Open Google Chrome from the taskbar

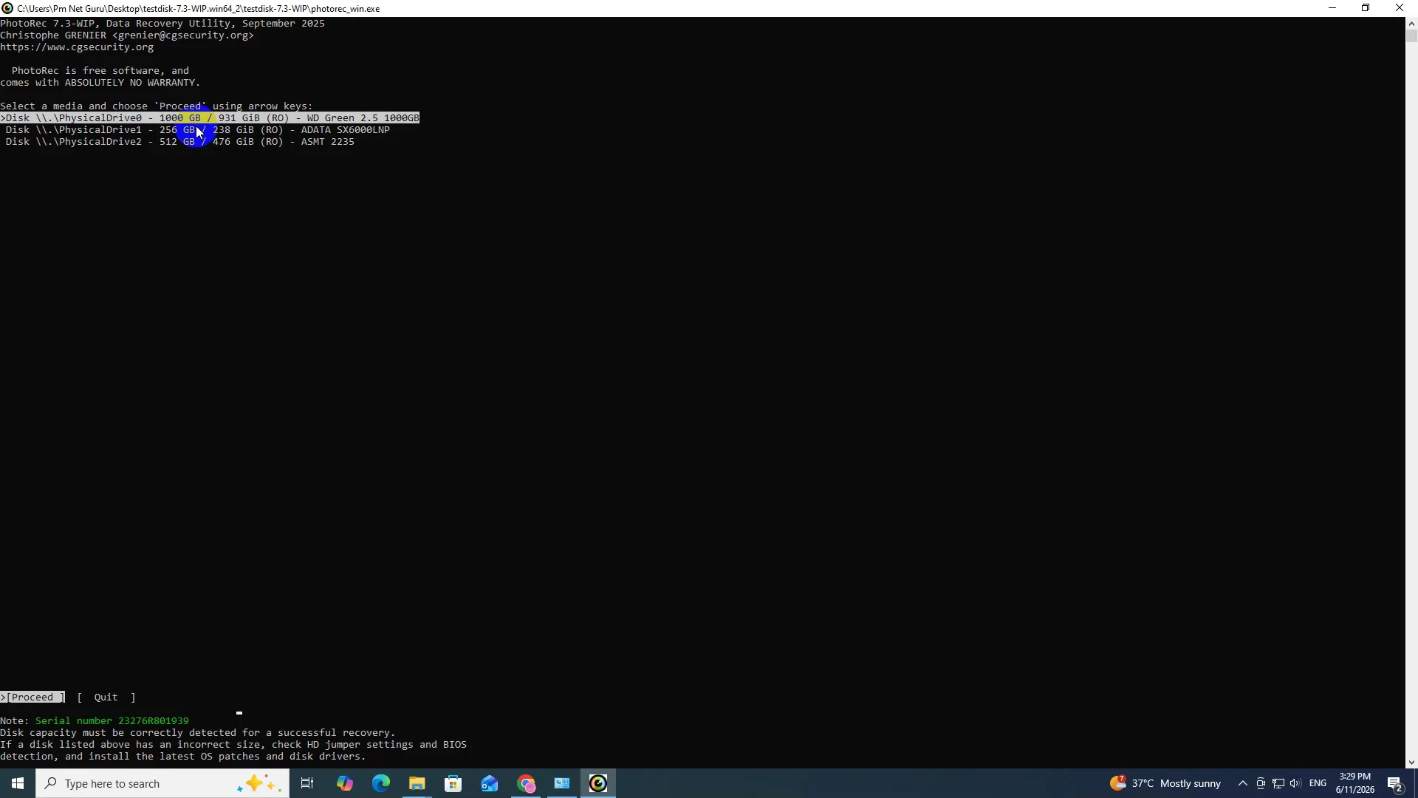pos(526,783)
